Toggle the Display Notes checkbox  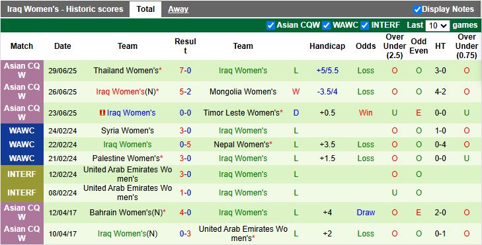coord(417,9)
